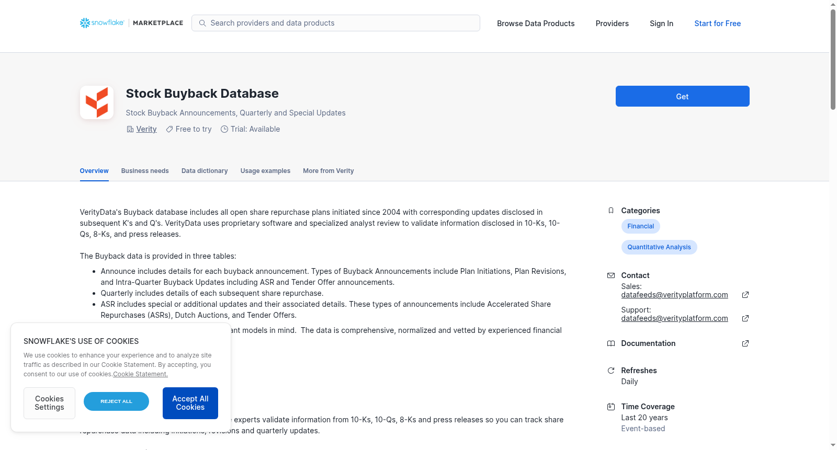Click the Financial category tag

pos(640,226)
